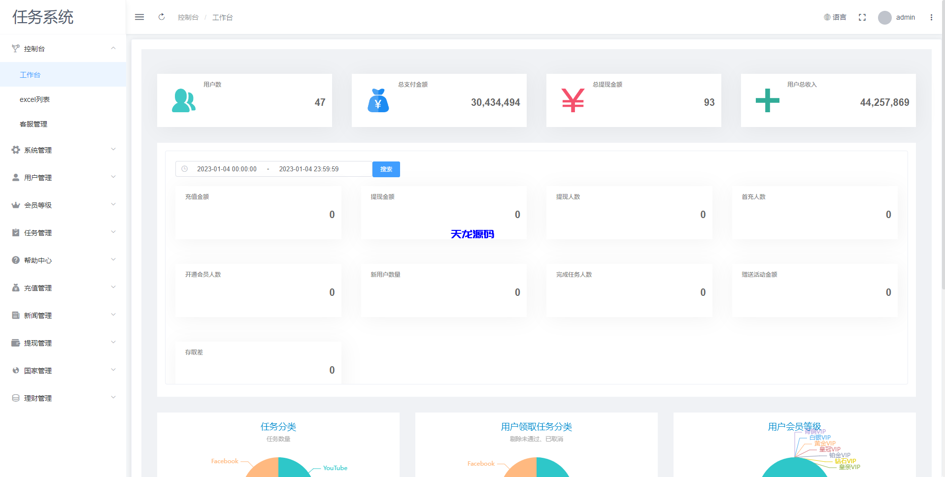Expand the 帮助中心 chevron
945x477 pixels.
(113, 260)
